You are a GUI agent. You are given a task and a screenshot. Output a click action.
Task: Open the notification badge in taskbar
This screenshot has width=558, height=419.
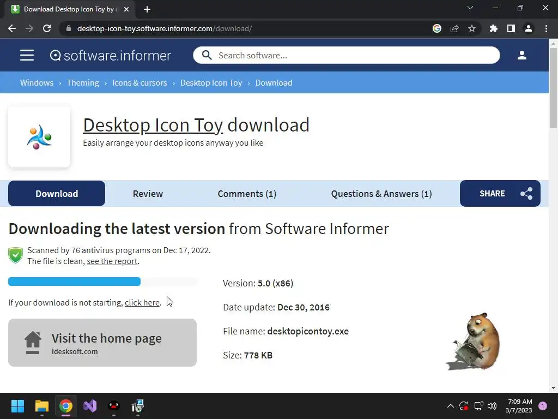point(543,406)
